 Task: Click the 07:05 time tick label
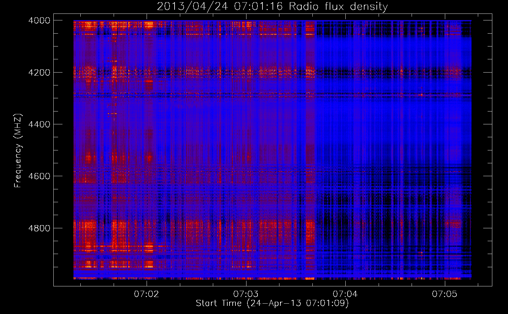coord(445,294)
